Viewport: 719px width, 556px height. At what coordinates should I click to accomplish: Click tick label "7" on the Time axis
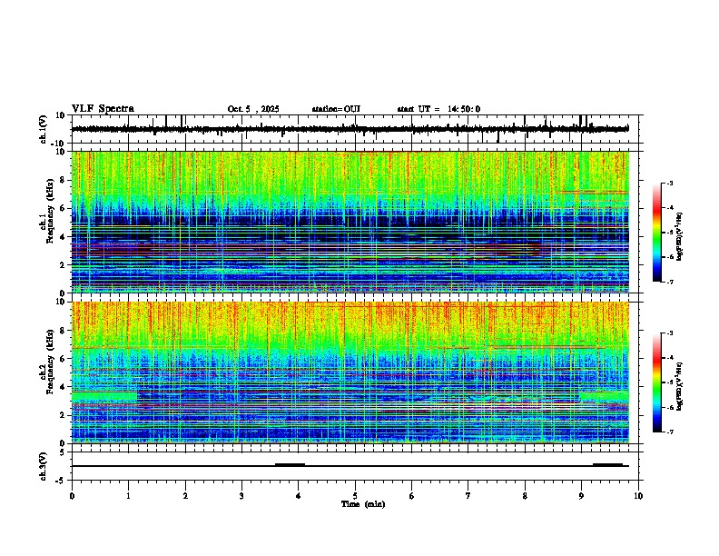pos(468,496)
